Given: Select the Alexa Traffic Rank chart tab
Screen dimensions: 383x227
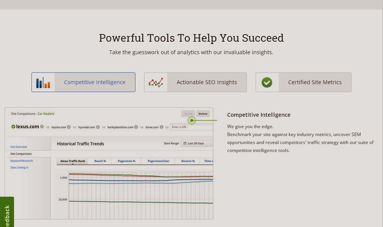Looking at the screenshot, I should 72,161.
